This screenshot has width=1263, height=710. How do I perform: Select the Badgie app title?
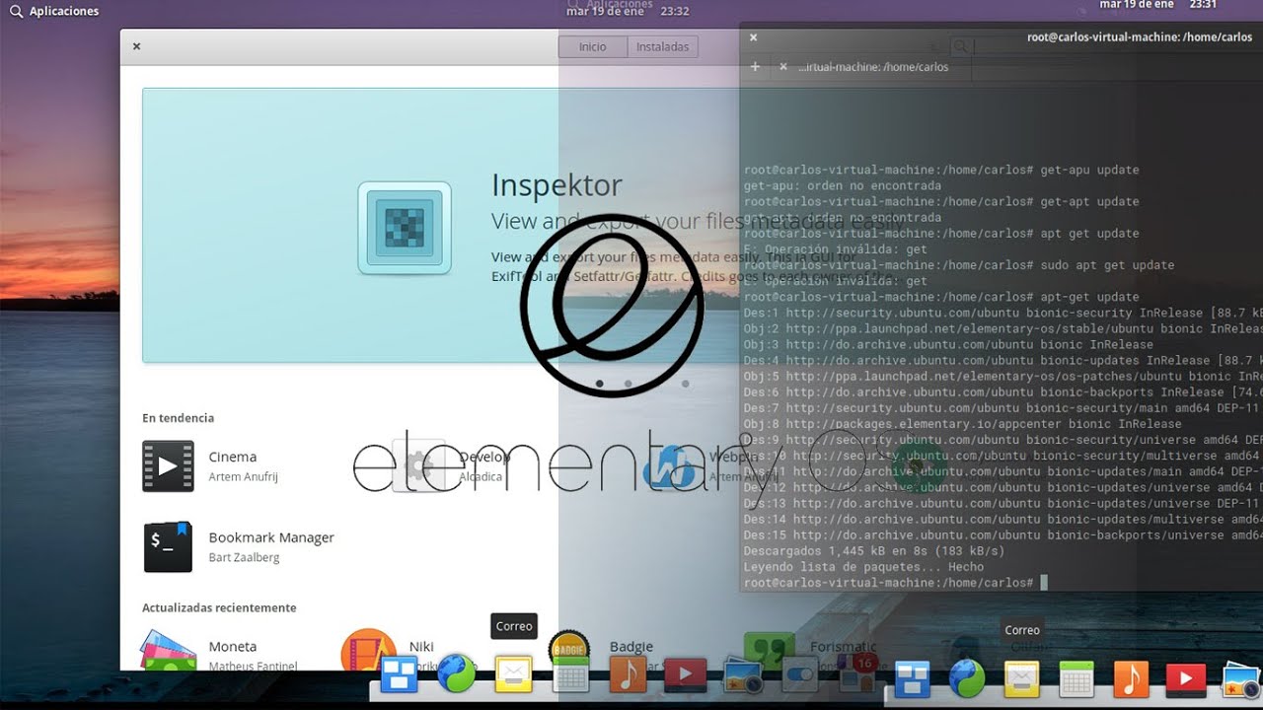631,647
